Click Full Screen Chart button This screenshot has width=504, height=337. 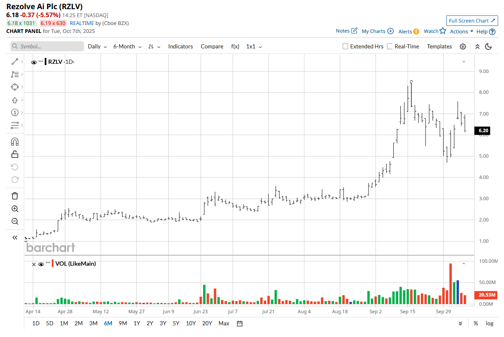click(x=472, y=20)
